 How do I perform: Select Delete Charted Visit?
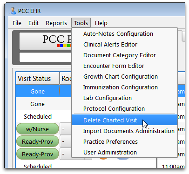pos(124,120)
